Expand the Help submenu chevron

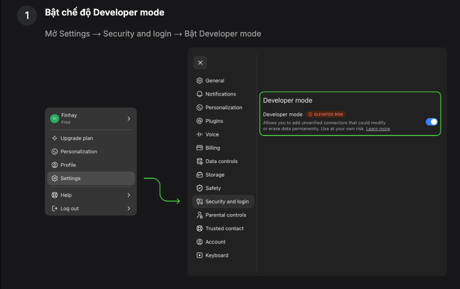[129, 195]
